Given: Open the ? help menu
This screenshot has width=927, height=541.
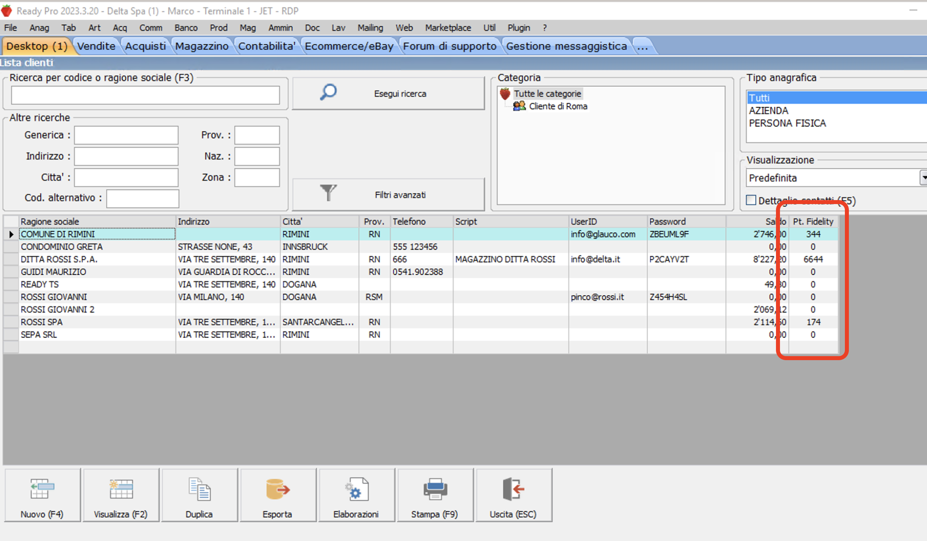Looking at the screenshot, I should point(544,28).
